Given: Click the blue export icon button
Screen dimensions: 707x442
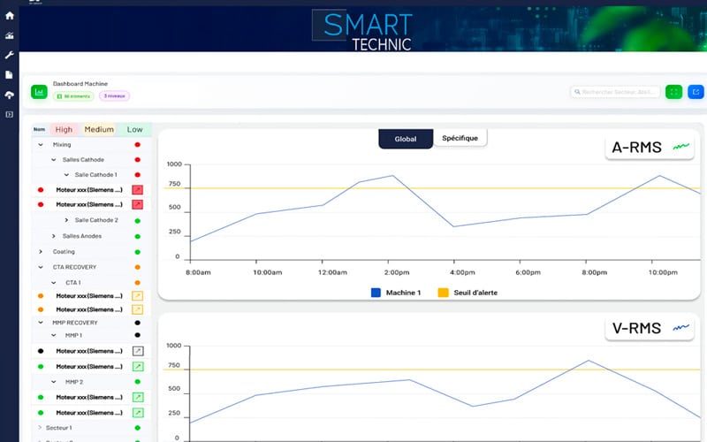Looking at the screenshot, I should tap(696, 92).
